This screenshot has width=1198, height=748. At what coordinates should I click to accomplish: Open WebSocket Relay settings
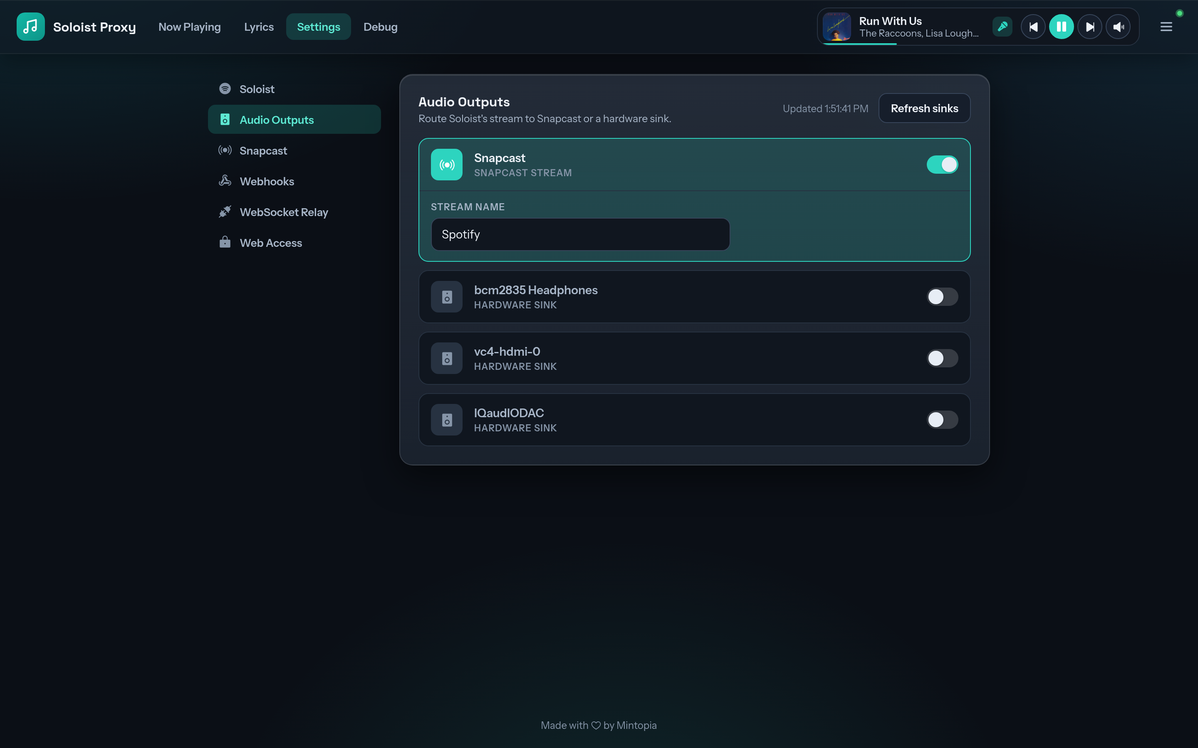[x=294, y=212]
